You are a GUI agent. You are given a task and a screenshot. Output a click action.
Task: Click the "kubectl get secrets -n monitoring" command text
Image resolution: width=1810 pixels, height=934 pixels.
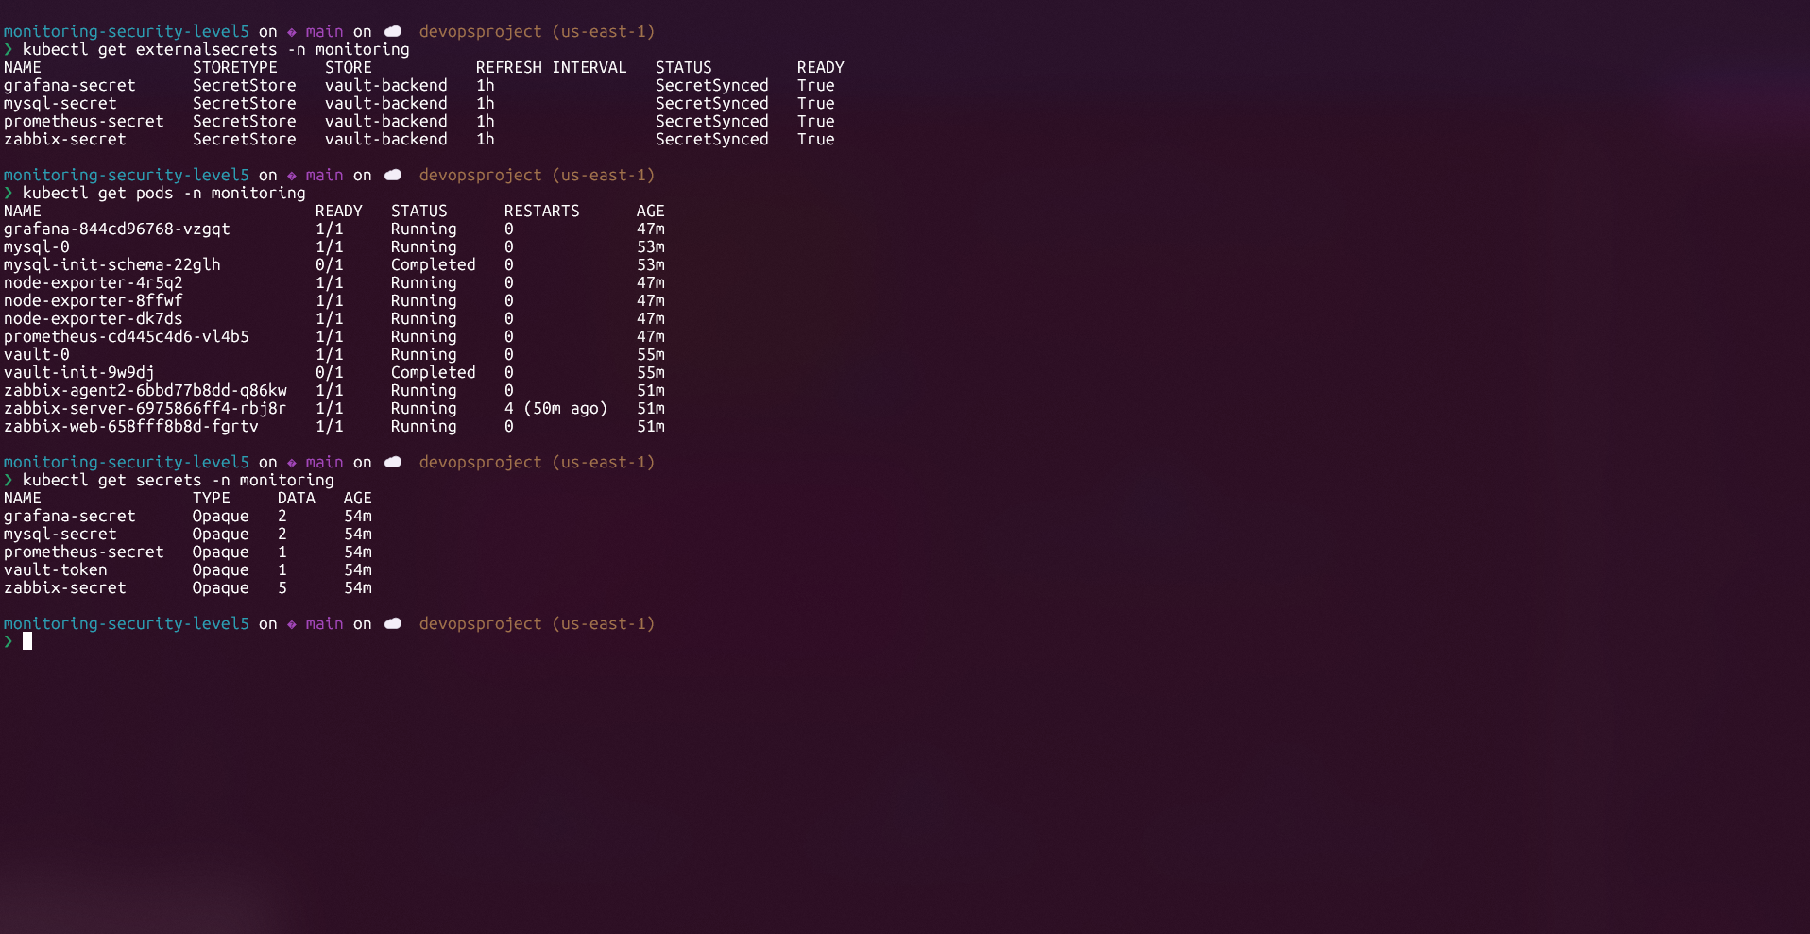pyautogui.click(x=178, y=480)
